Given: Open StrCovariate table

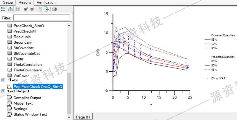Looking at the screenshot, I should [24, 48].
